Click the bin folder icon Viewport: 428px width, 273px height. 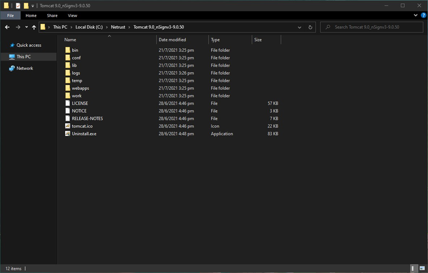(x=68, y=50)
